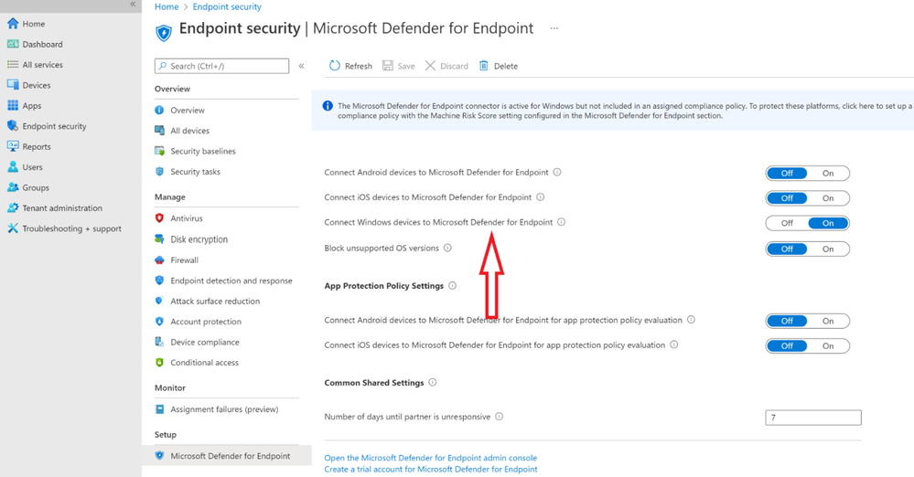Image resolution: width=914 pixels, height=477 pixels.
Task: Collapse the Endpoint security menu beside search
Action: pos(301,66)
